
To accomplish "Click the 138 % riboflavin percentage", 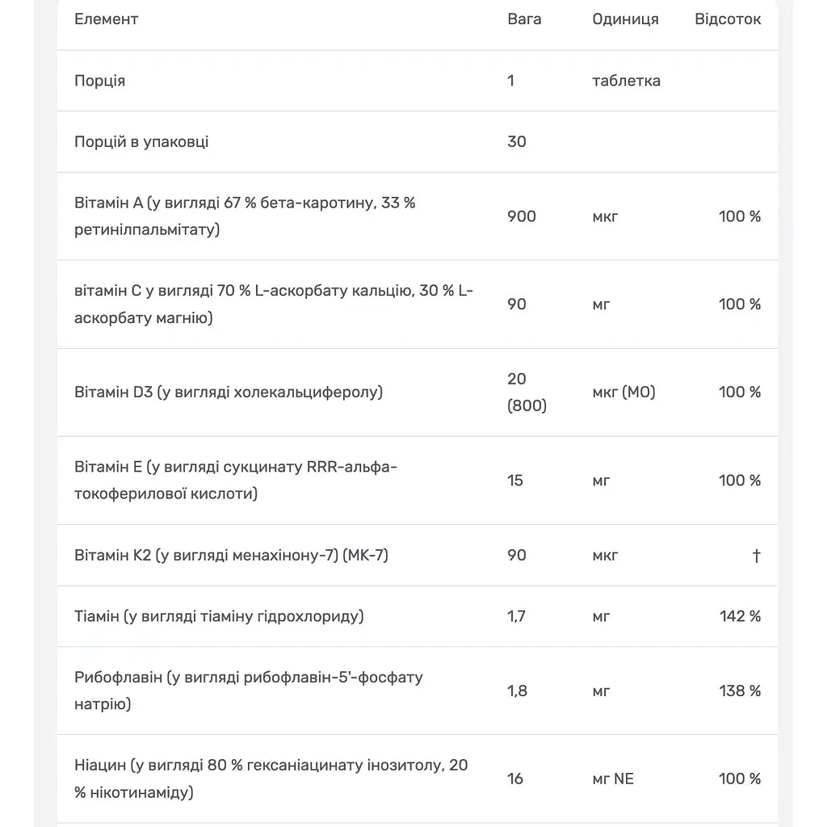I will tap(740, 691).
